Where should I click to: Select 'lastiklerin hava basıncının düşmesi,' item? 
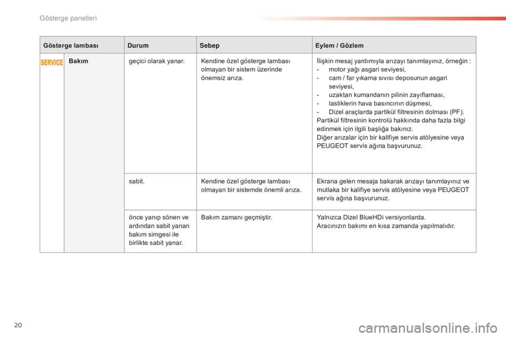click(380, 104)
